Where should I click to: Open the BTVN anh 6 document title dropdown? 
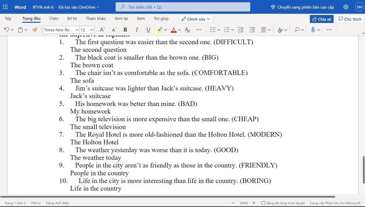coord(66,7)
